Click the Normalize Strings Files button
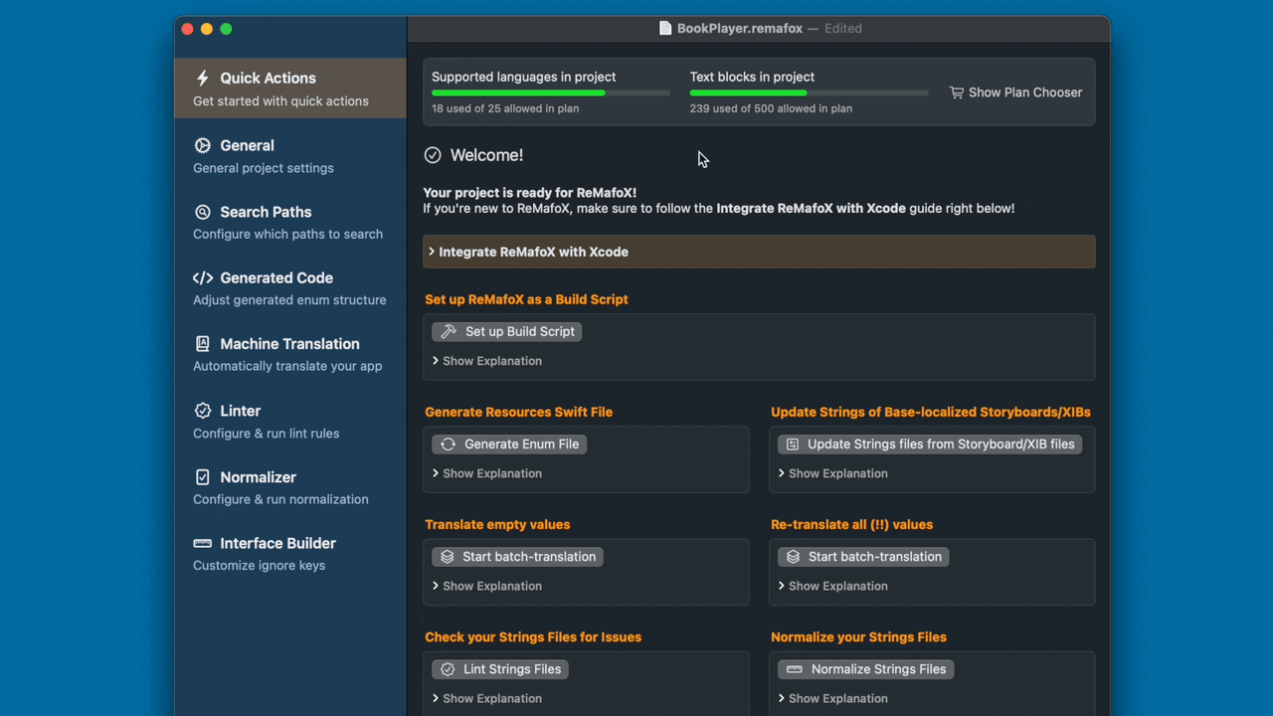 pos(865,669)
